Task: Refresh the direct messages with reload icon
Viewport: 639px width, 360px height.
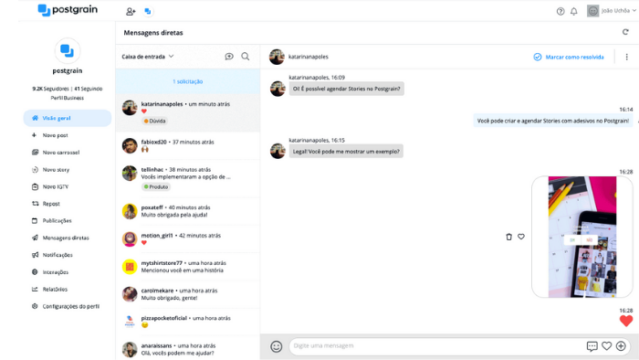Action: (625, 32)
